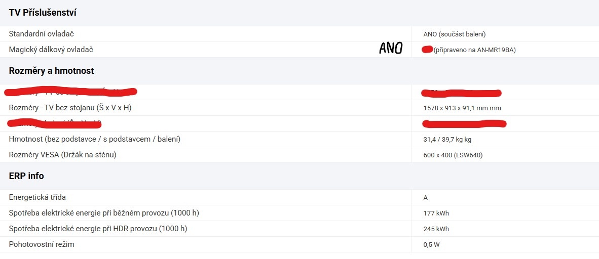Screen dimensions: 599x259
Task: Click the ERP info section header
Action: (26, 176)
